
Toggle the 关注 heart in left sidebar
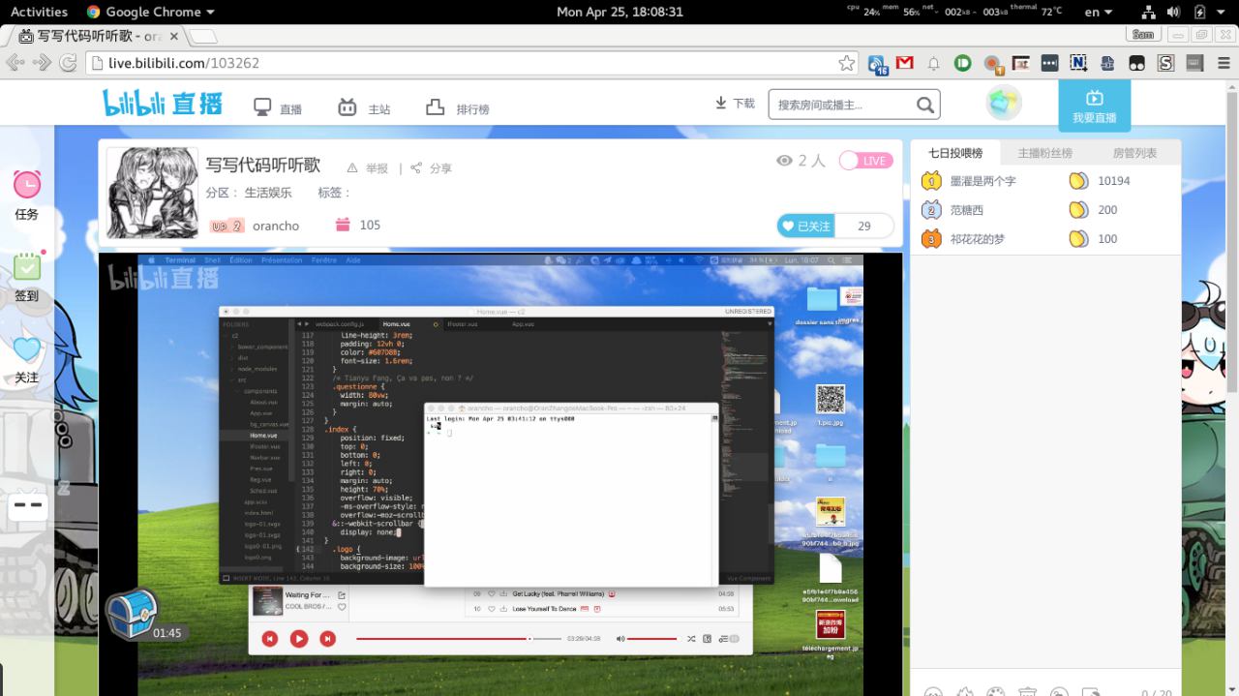click(x=27, y=348)
